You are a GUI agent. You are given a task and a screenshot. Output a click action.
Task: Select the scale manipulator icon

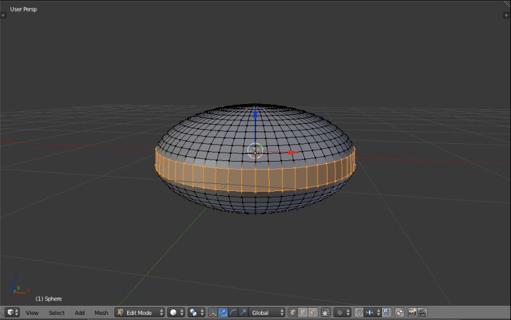[x=243, y=312]
